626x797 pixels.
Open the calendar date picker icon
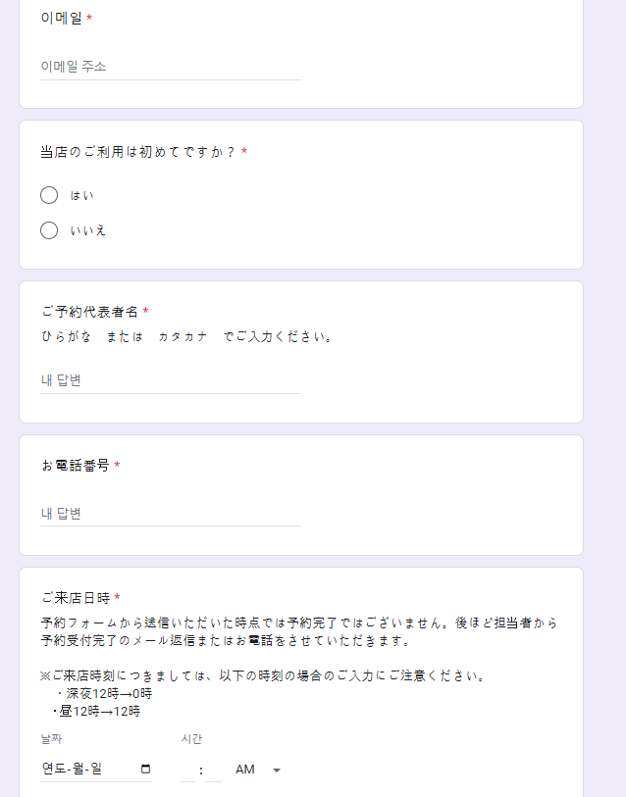146,769
